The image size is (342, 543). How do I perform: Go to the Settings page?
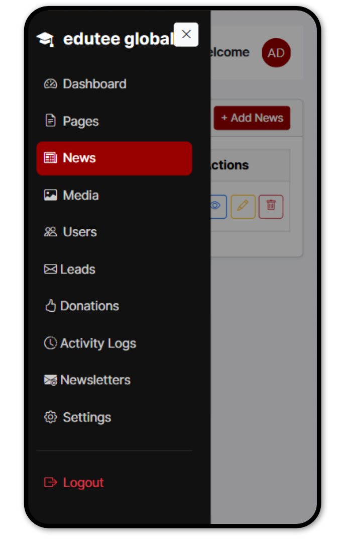87,417
